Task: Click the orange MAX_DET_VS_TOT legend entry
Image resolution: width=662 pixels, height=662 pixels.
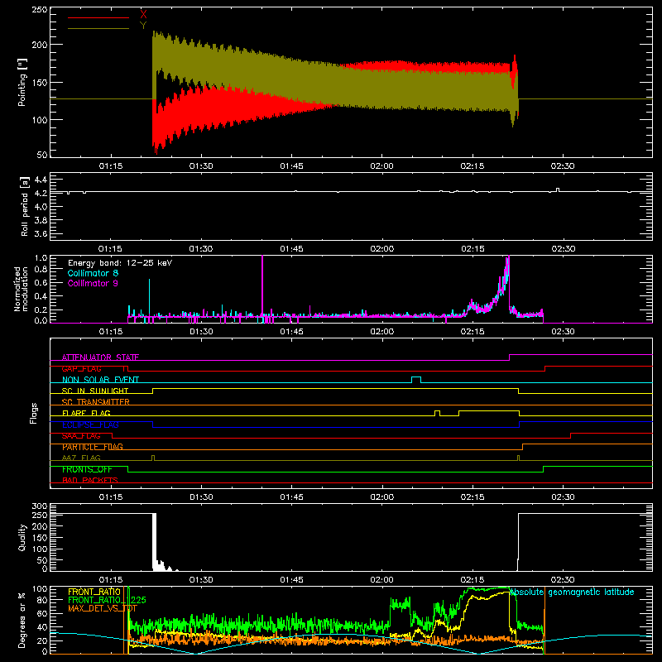Action: click(103, 608)
